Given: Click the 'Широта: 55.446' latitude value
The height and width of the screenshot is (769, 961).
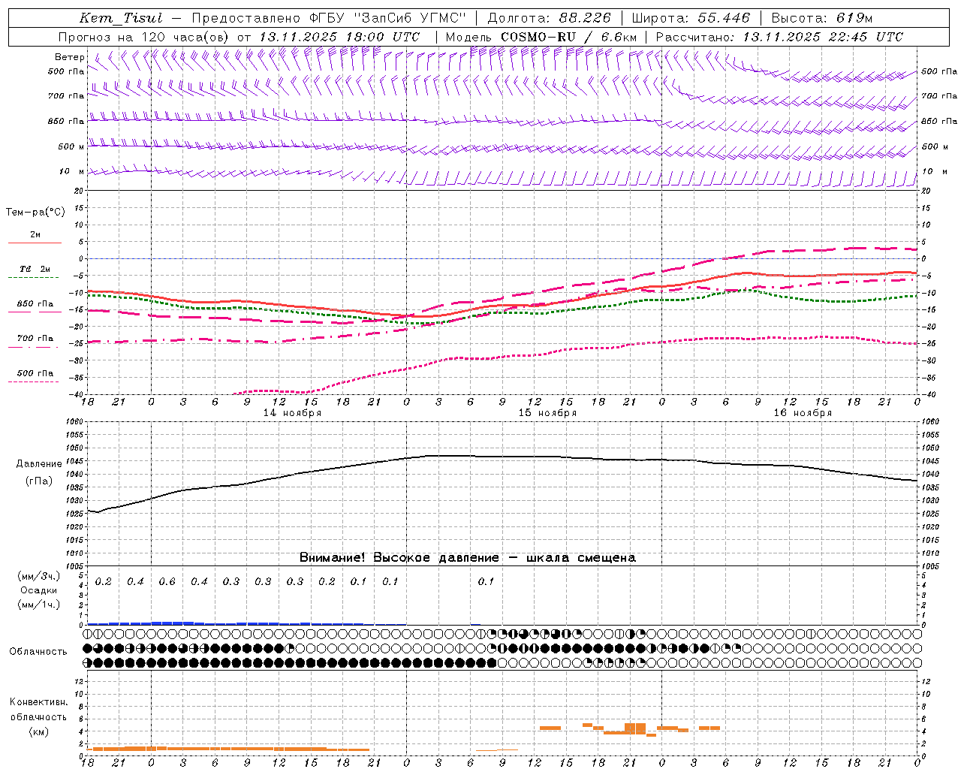Looking at the screenshot, I should 691,18.
